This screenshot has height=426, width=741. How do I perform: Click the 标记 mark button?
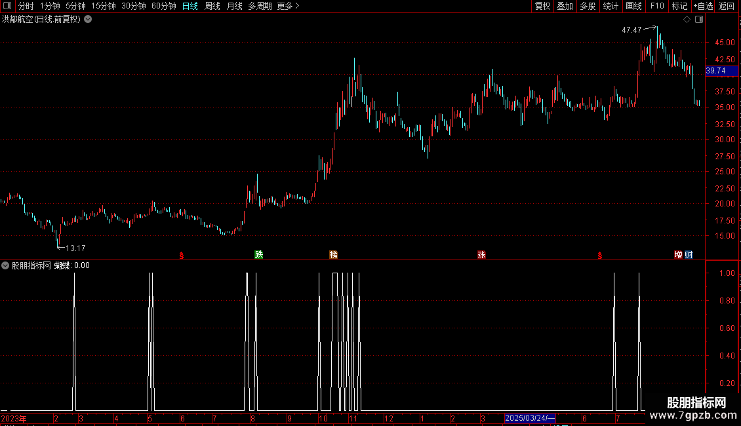679,6
